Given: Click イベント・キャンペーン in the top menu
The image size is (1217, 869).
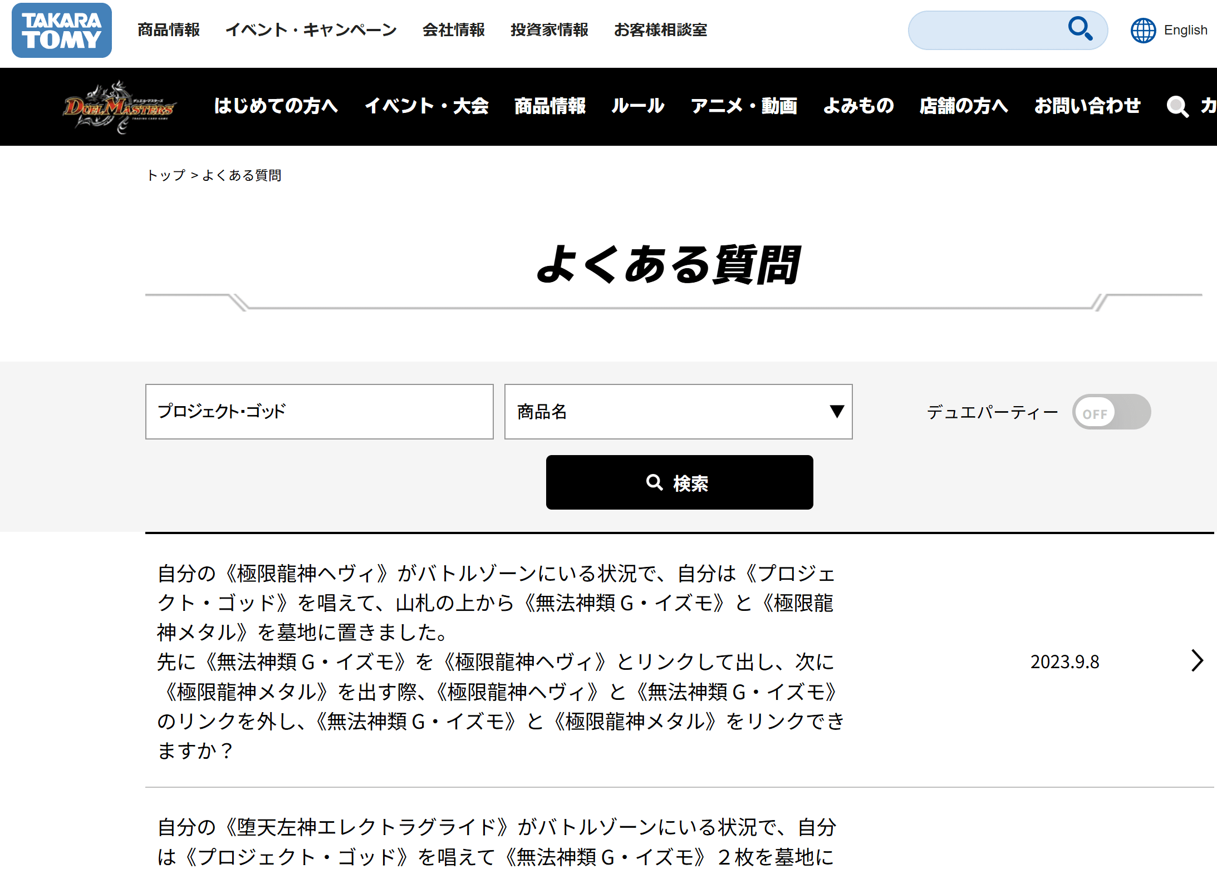Looking at the screenshot, I should 312,31.
